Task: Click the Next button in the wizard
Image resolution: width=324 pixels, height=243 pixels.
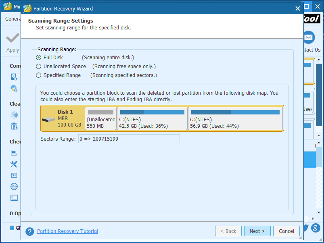Action: point(257,231)
